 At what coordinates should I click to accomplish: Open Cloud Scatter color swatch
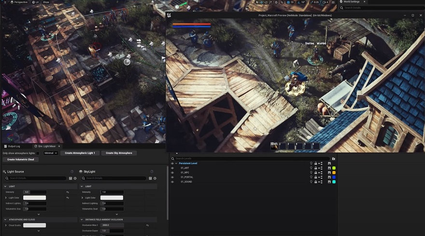(34, 225)
